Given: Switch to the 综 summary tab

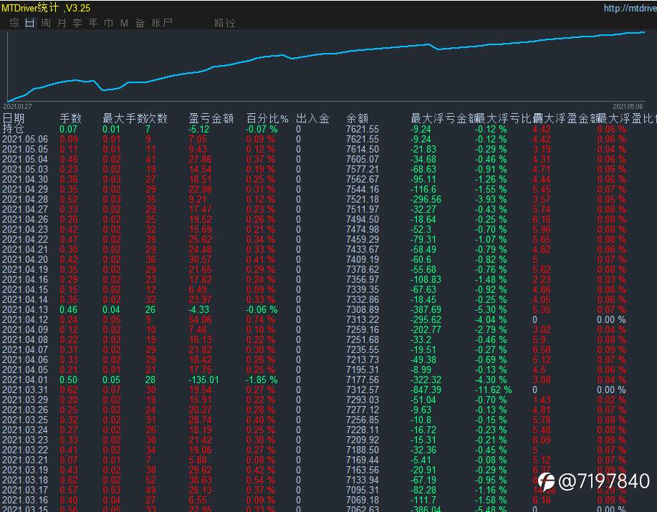Looking at the screenshot, I should (x=14, y=23).
